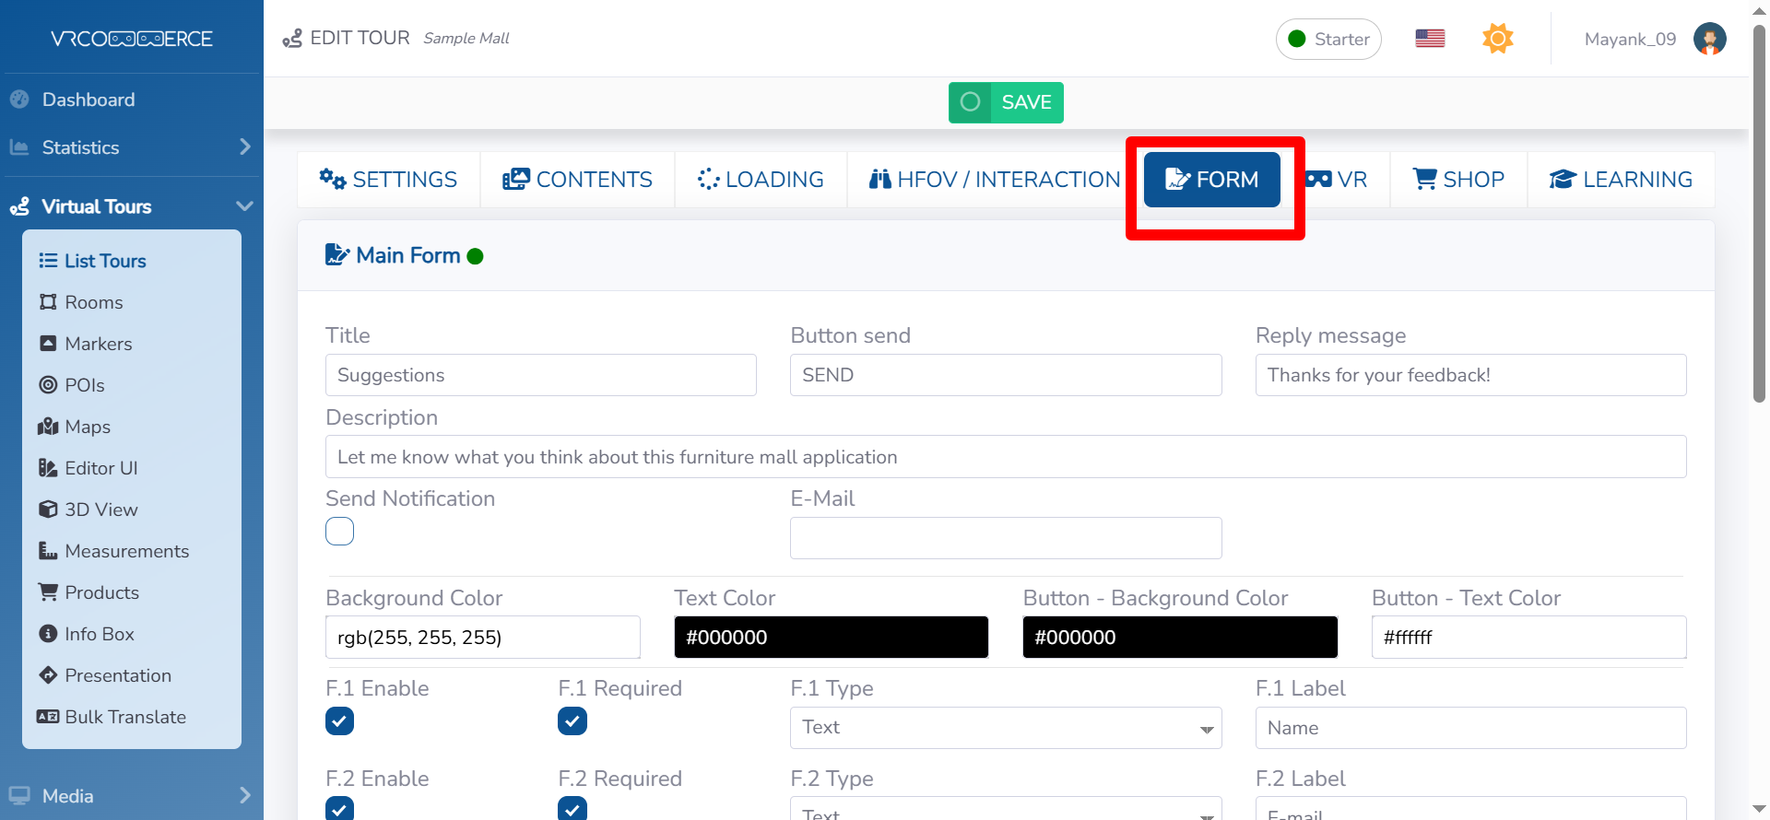This screenshot has width=1770, height=820.
Task: Switch to the SHOP tab
Action: (x=1458, y=180)
